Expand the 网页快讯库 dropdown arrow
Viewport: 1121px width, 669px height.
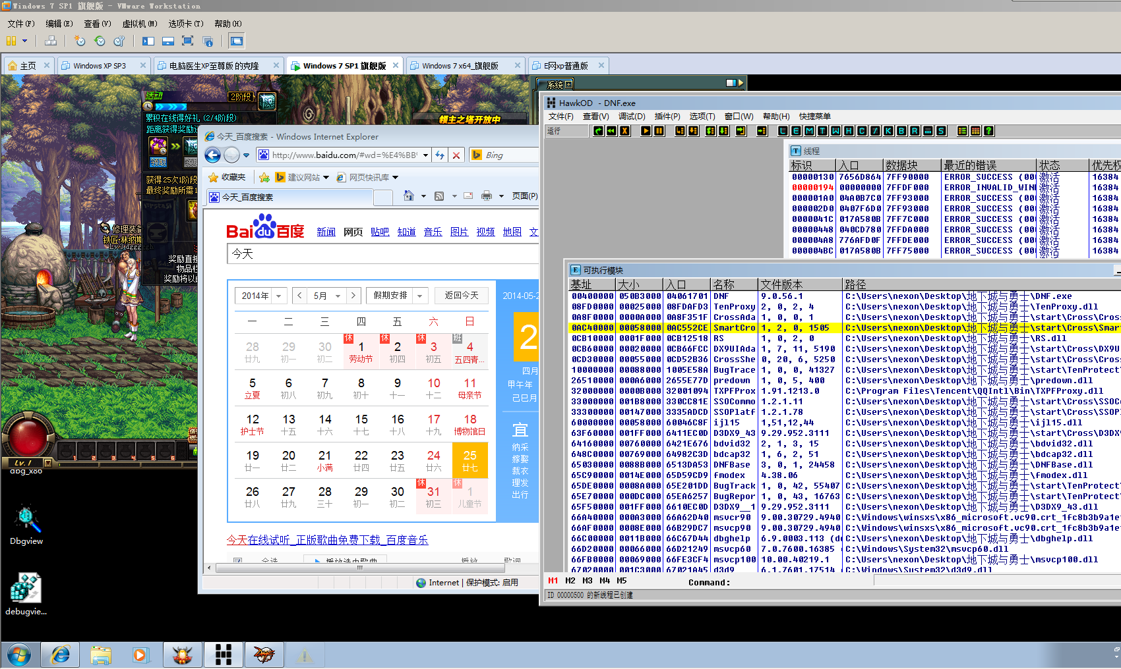click(x=396, y=178)
